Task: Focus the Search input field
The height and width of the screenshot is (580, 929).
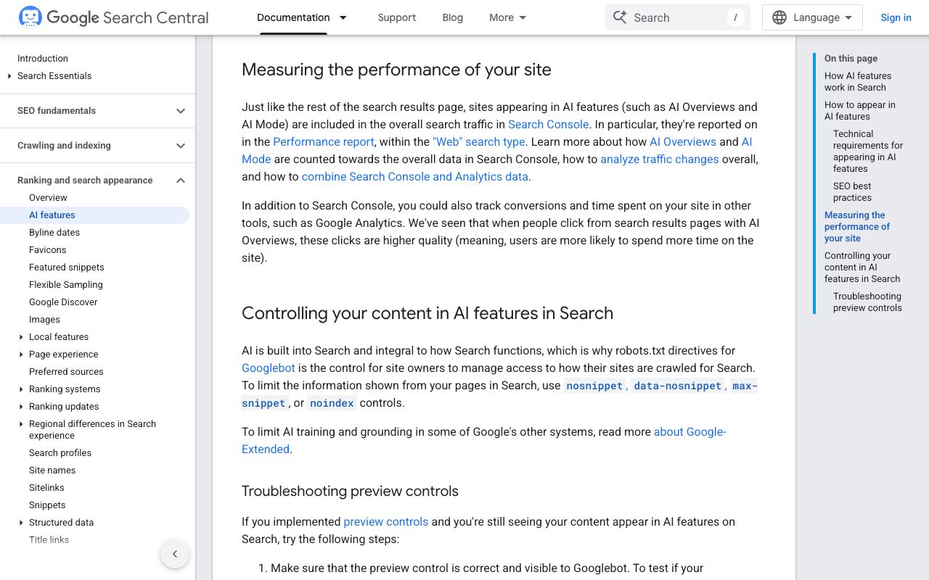Action: [679, 17]
